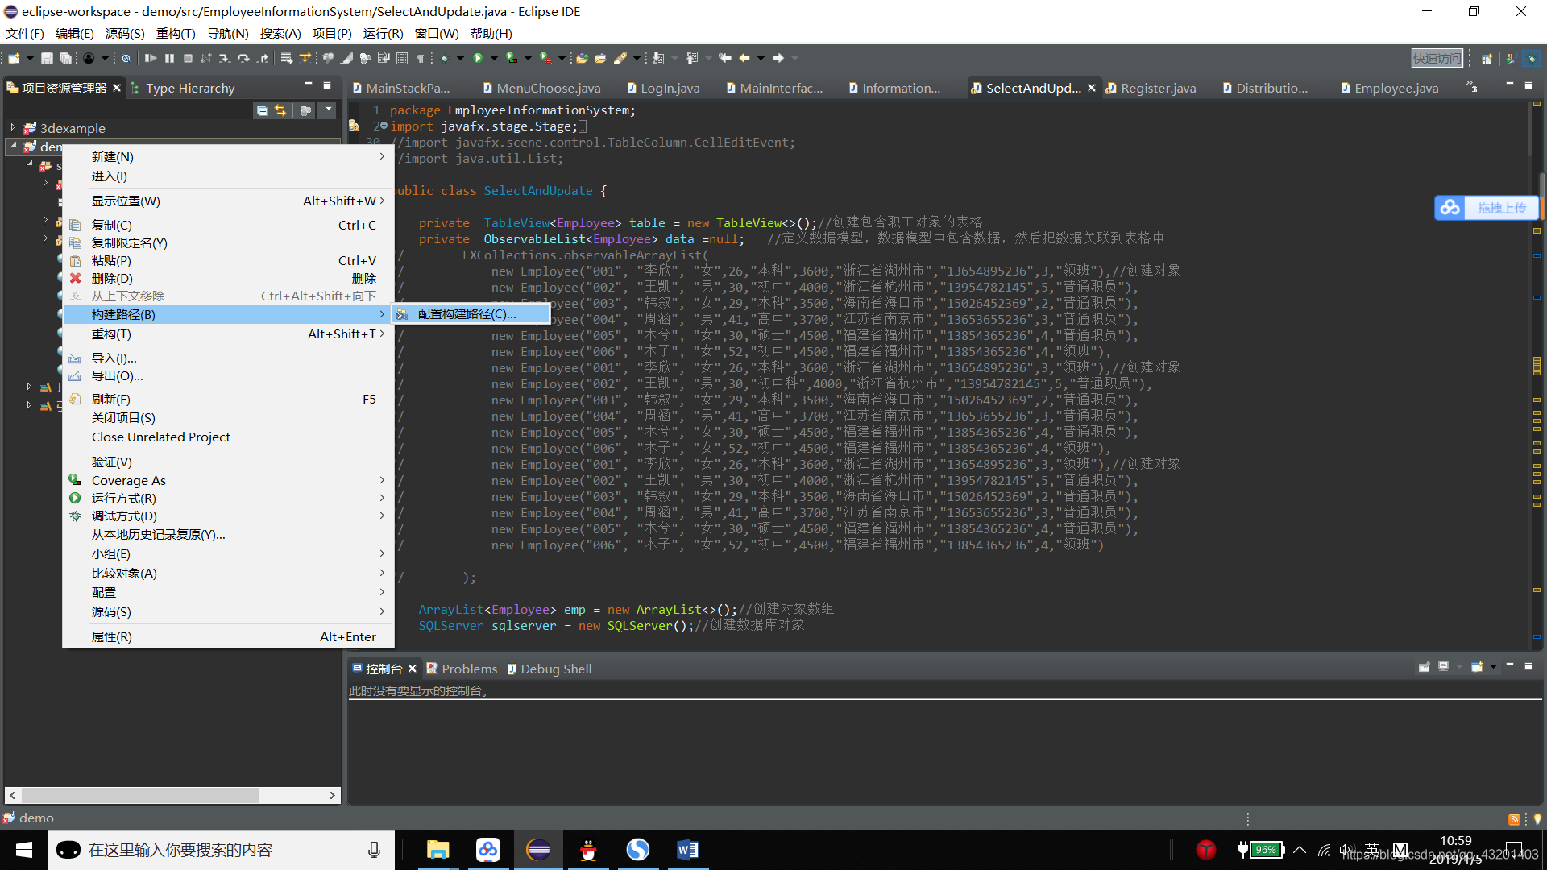Click the Forward navigation arrow icon
The width and height of the screenshot is (1547, 870).
pos(778,58)
